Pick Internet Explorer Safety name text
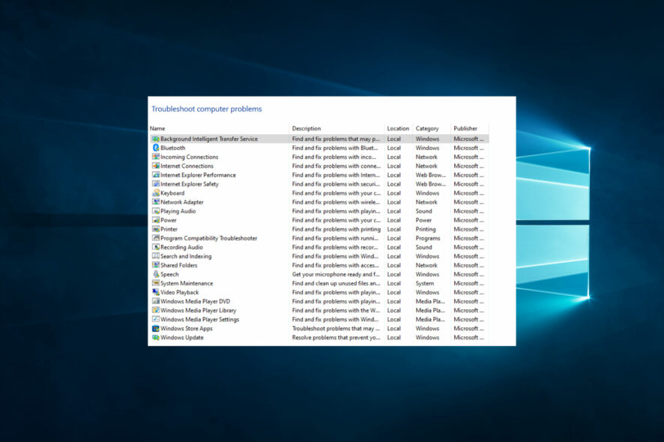664x442 pixels. 190,184
